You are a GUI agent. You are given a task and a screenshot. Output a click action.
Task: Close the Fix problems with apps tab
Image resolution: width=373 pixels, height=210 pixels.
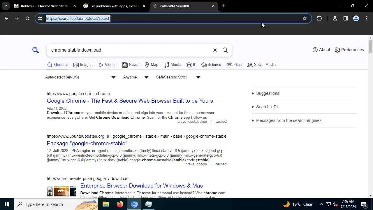pyautogui.click(x=144, y=6)
